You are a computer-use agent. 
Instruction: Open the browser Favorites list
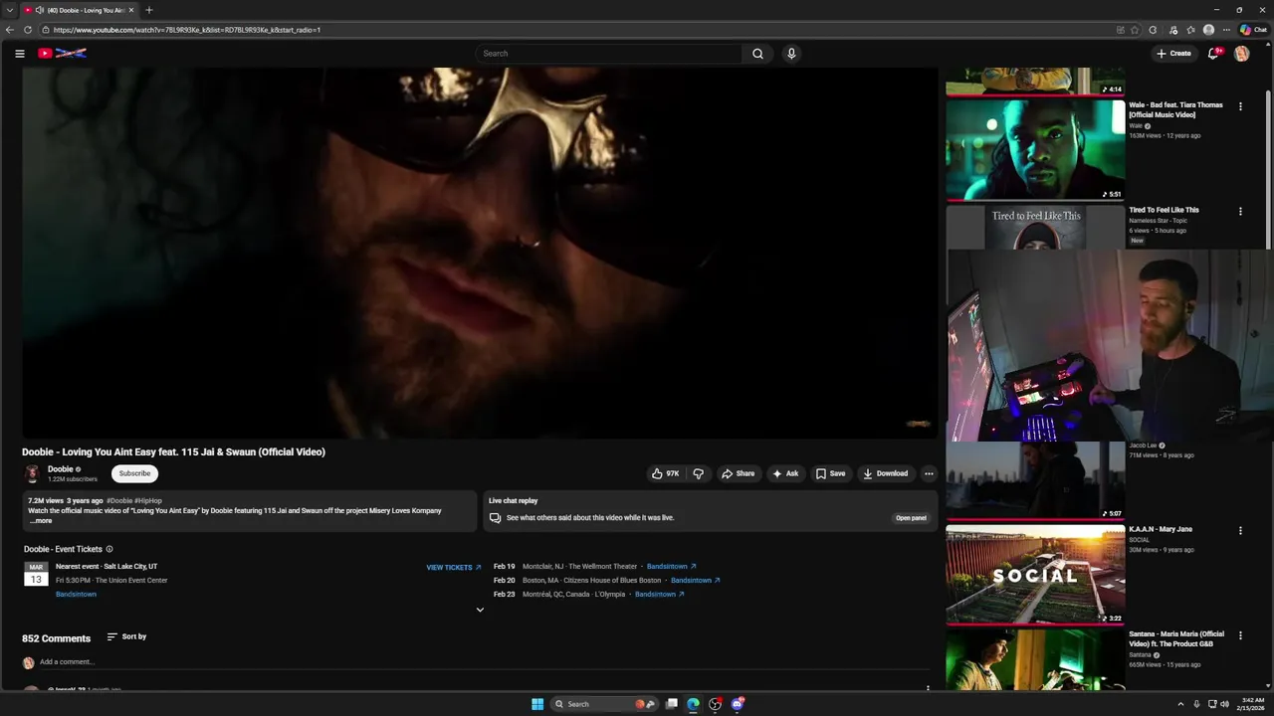point(1190,30)
